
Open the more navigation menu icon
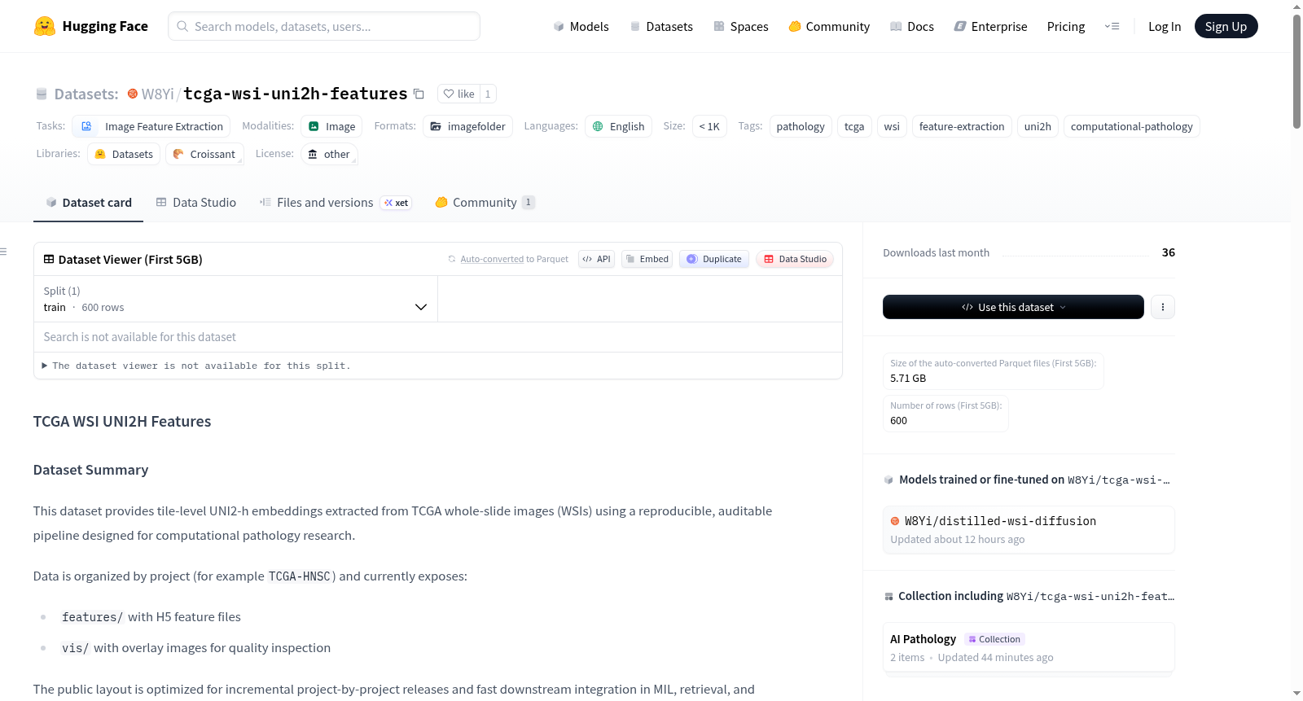click(x=1112, y=26)
